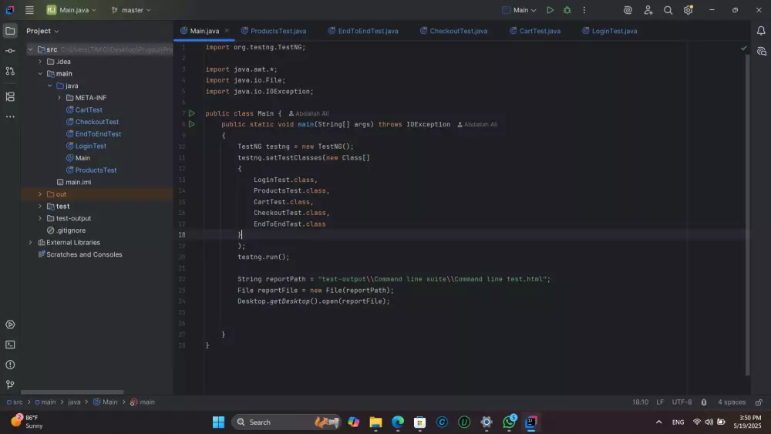Screen dimensions: 771x434
Task: Switch to ProductsTest.java tab
Action: (274, 31)
